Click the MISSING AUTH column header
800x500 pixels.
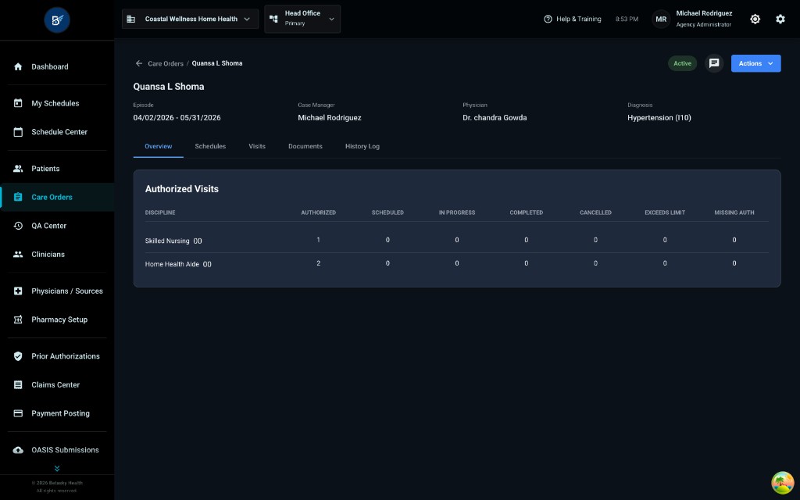pos(734,212)
